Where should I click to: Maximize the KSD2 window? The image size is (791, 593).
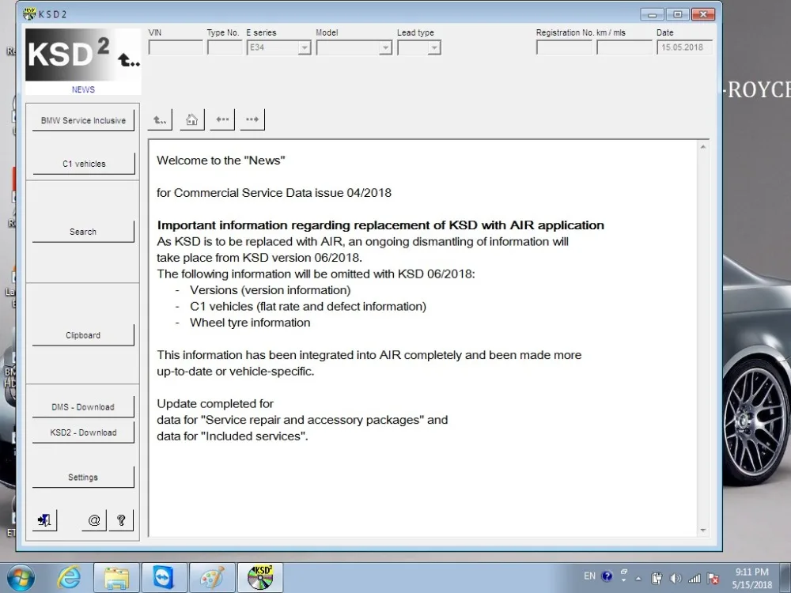(678, 14)
